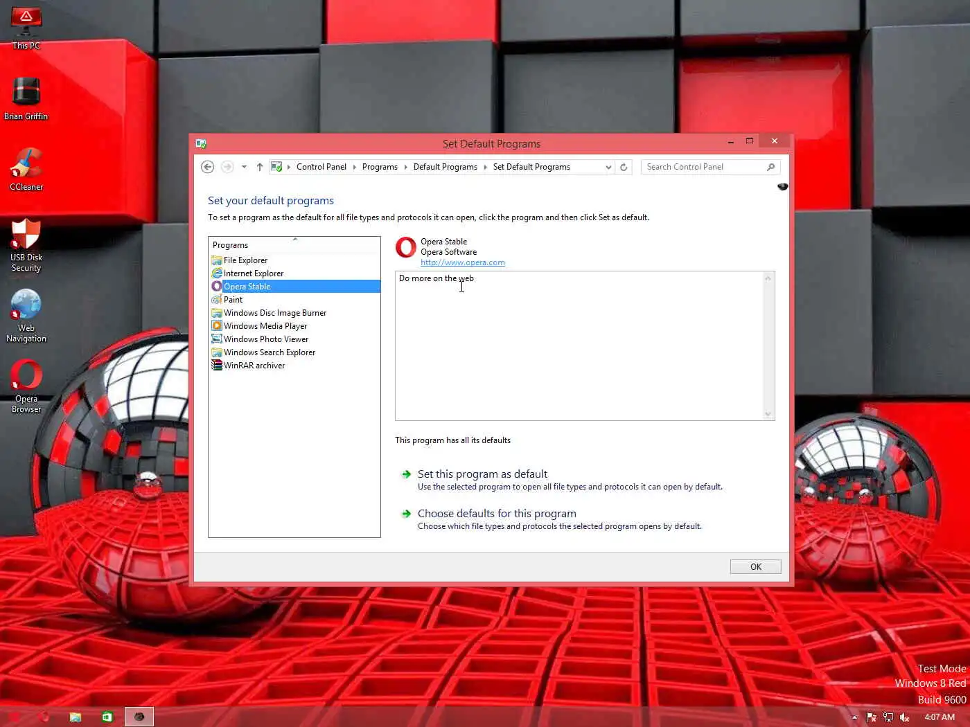Open USB Disk Security shortcut

tap(26, 245)
